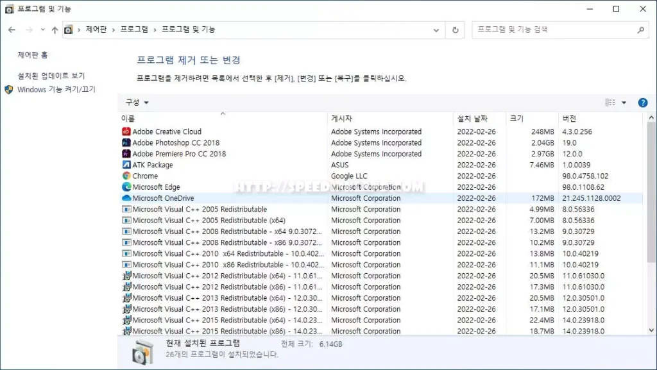The image size is (657, 370).
Task: Click the Chrome program icon
Action: pos(126,176)
